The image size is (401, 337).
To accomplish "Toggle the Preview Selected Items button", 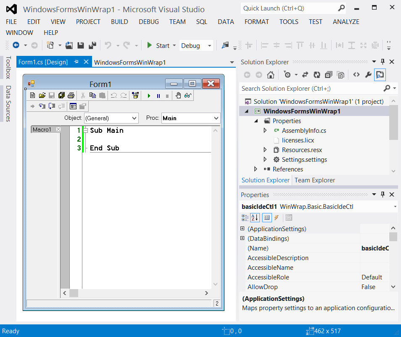I will point(380,75).
